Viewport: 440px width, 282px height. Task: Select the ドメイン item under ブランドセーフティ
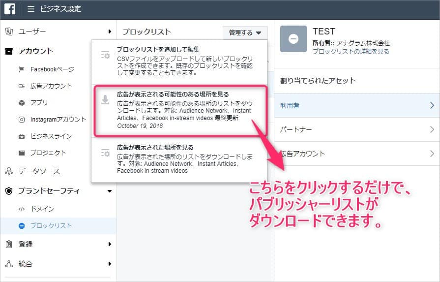[42, 209]
